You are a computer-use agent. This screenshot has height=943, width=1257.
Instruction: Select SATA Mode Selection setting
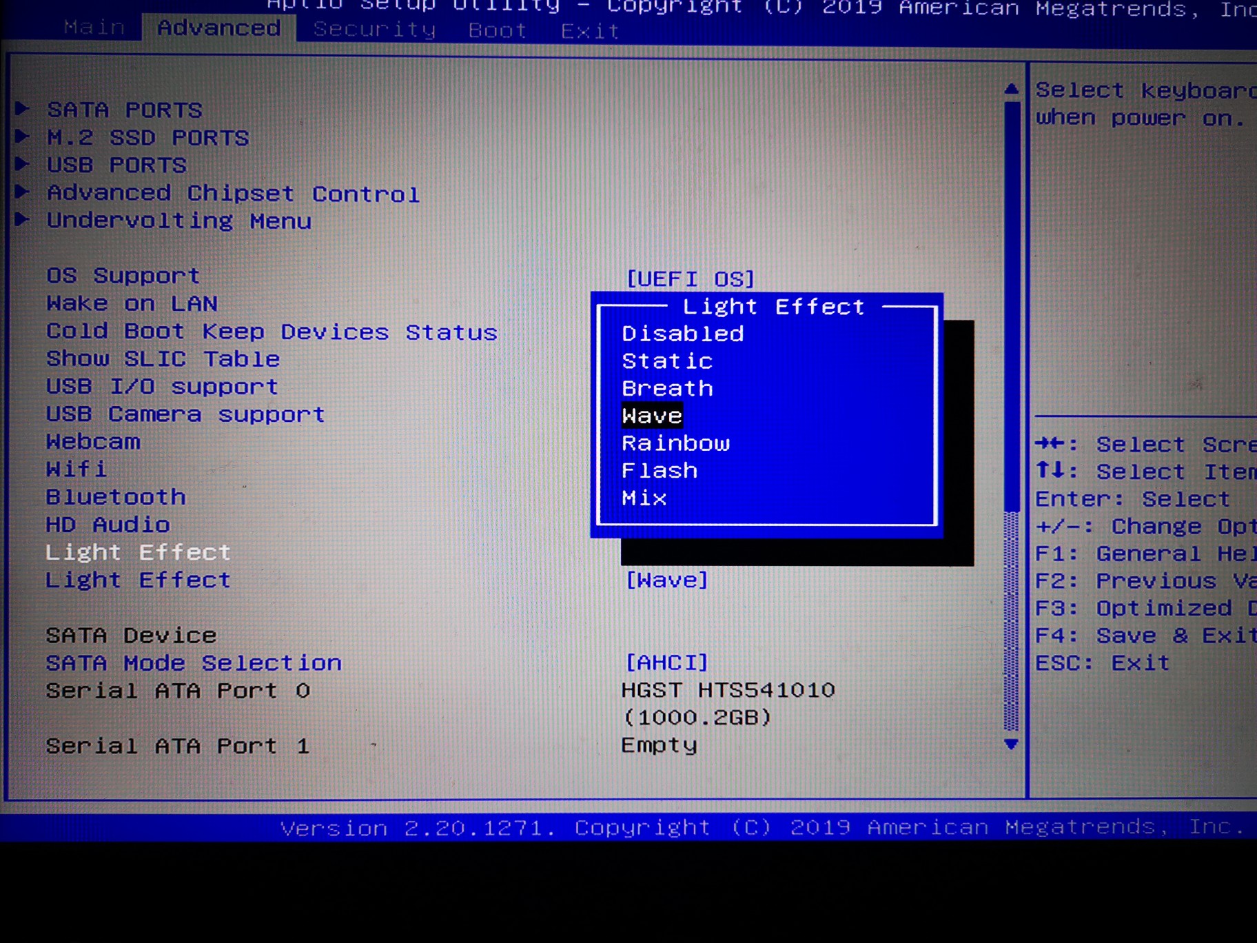coord(194,663)
